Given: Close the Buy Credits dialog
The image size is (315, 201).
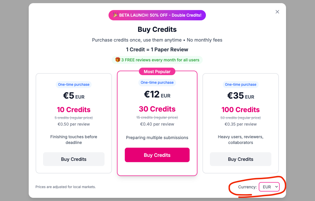Looking at the screenshot, I should pos(277,12).
